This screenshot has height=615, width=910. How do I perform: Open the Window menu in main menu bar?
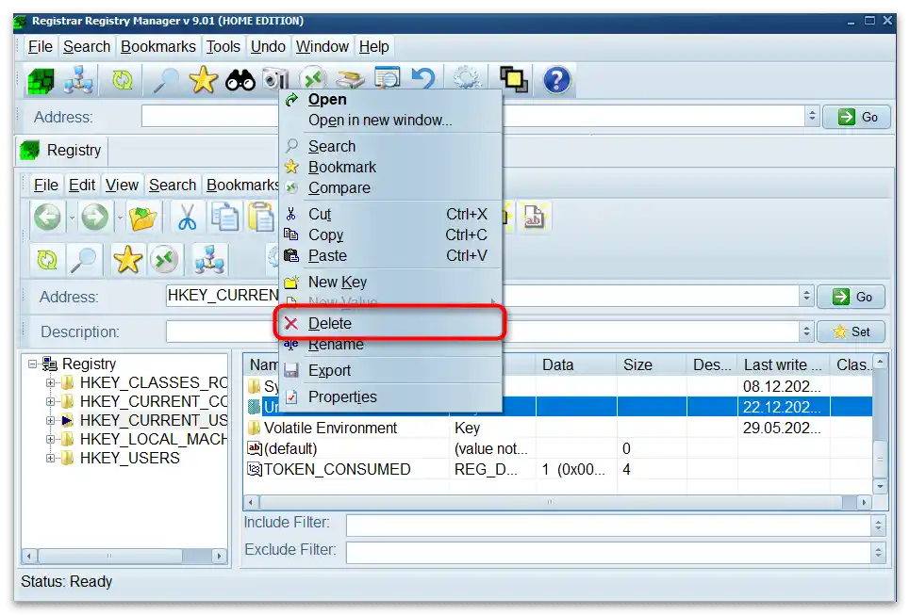click(x=323, y=46)
